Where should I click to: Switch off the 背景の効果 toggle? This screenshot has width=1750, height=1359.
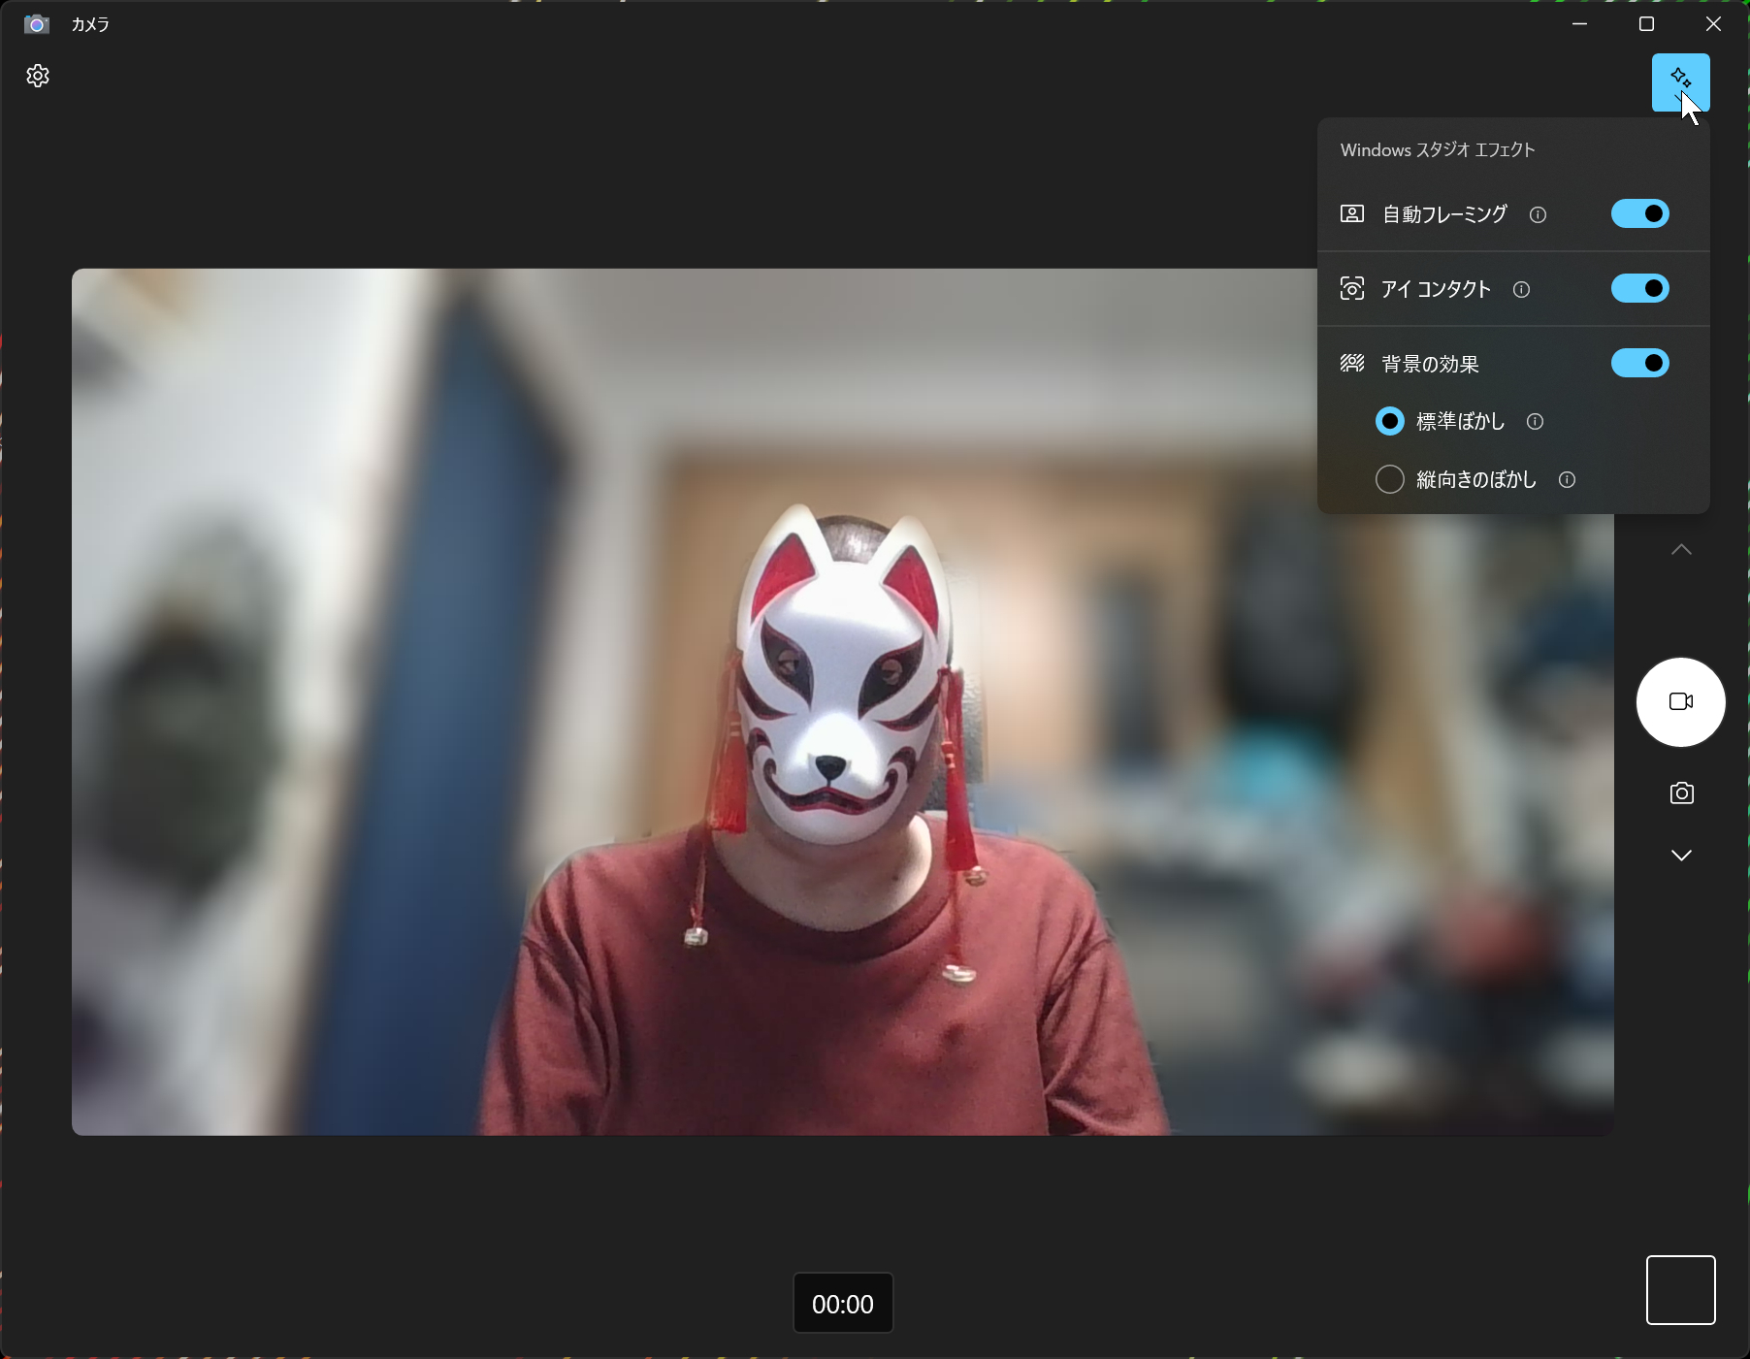point(1639,363)
